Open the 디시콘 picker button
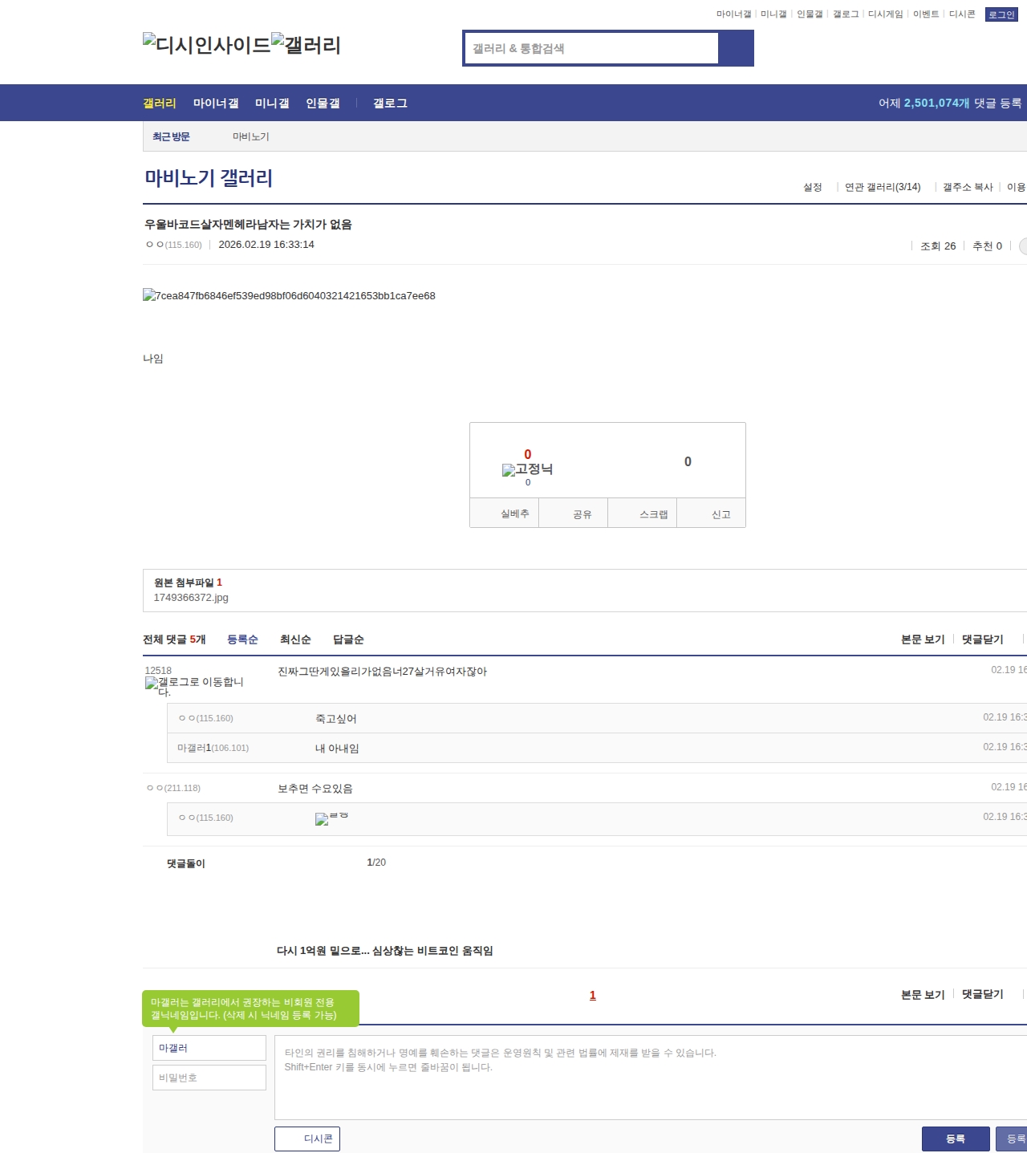The height and width of the screenshot is (1153, 1027). (307, 1139)
